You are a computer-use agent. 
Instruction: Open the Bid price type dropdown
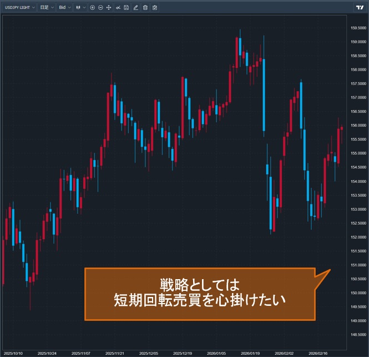click(x=65, y=8)
